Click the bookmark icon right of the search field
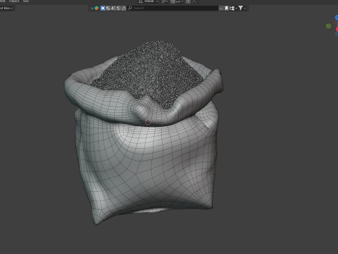The image size is (338, 254). [x=227, y=8]
